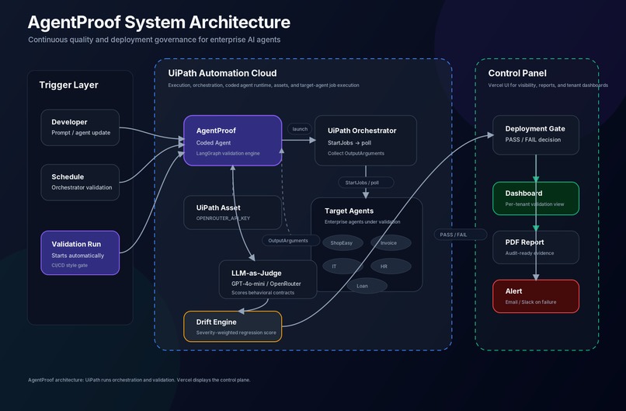Viewport: 626px width, 411px height.
Task: Click the 'LangGraph validation engine' text
Action: point(228,153)
